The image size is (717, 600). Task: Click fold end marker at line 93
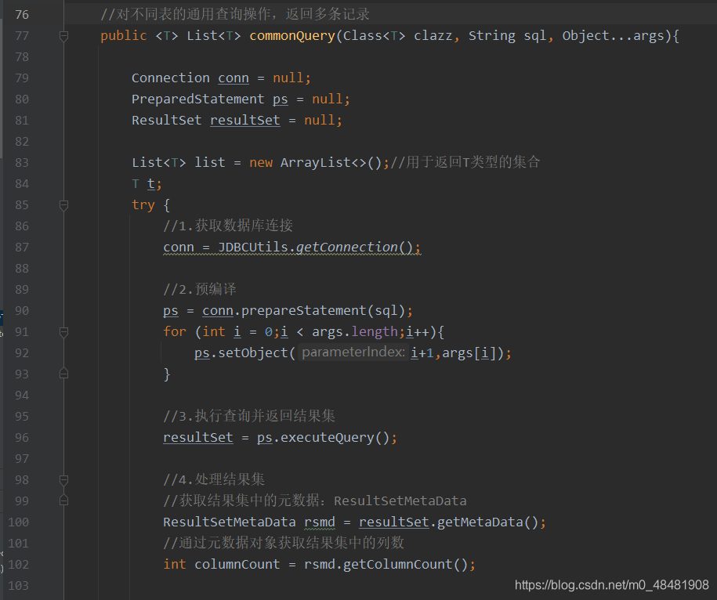point(64,374)
